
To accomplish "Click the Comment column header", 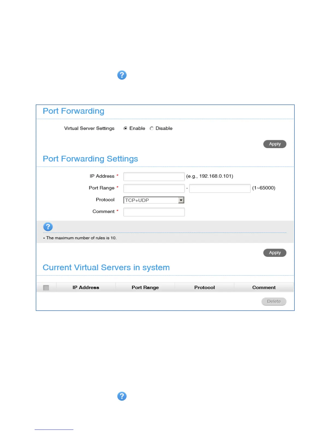I will [264, 287].
